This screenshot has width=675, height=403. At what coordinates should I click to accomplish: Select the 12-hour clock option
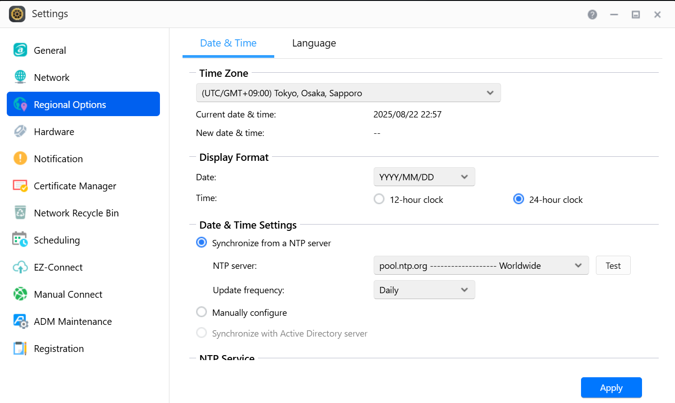[380, 199]
